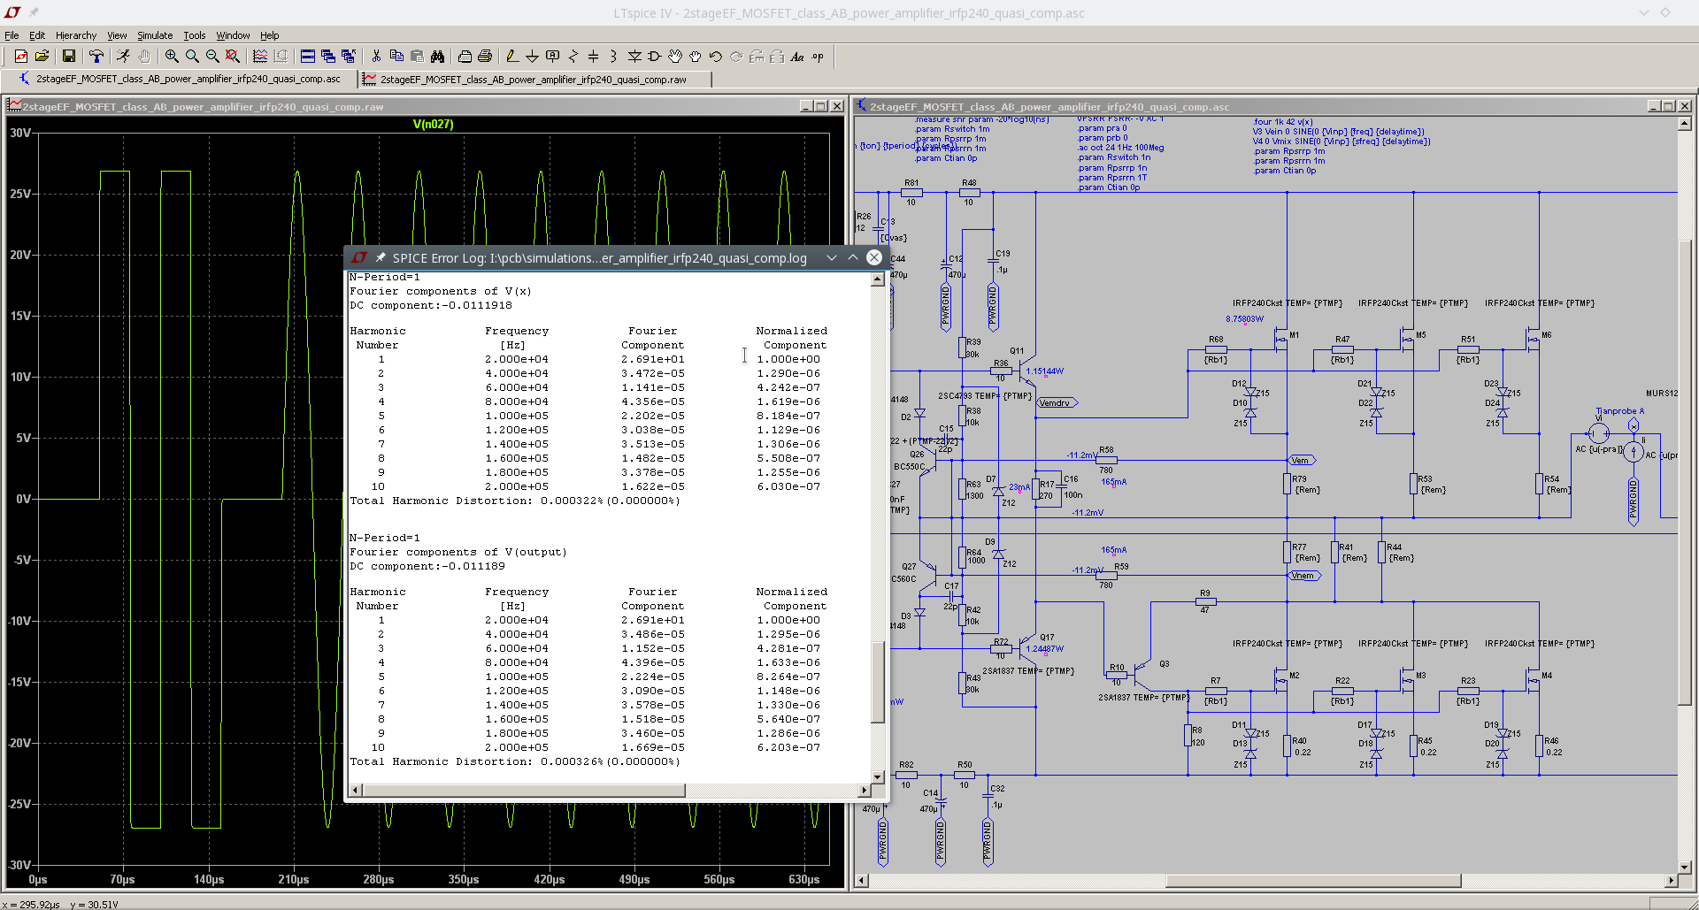Click 'Fourier components of V(x)' text
This screenshot has width=1699, height=910.
point(441,291)
